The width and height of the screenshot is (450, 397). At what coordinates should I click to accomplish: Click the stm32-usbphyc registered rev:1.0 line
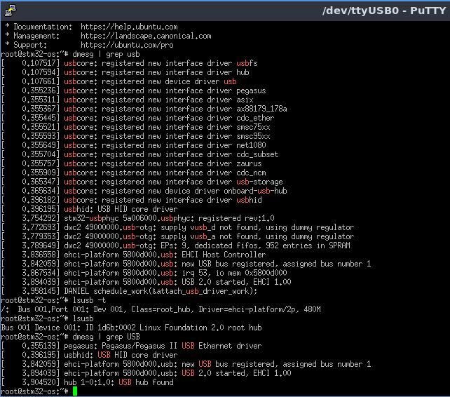click(138, 218)
